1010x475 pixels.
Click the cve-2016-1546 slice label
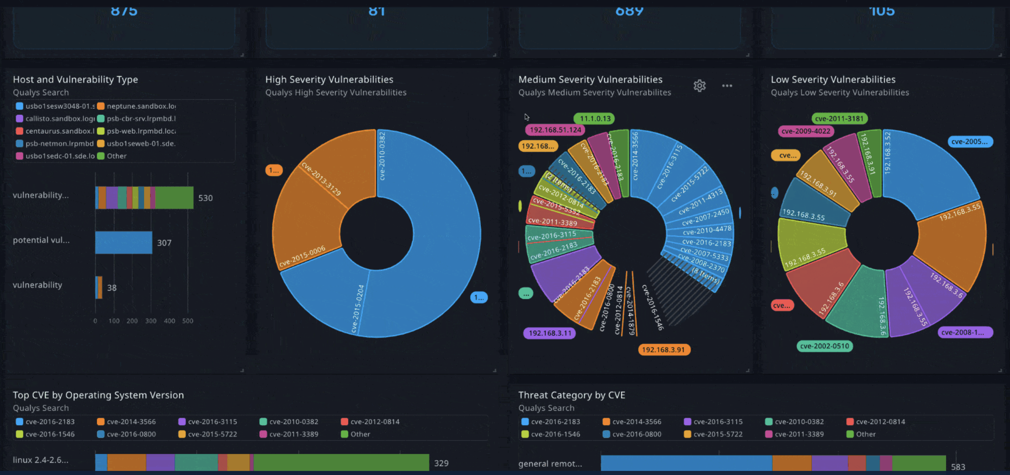[652, 307]
